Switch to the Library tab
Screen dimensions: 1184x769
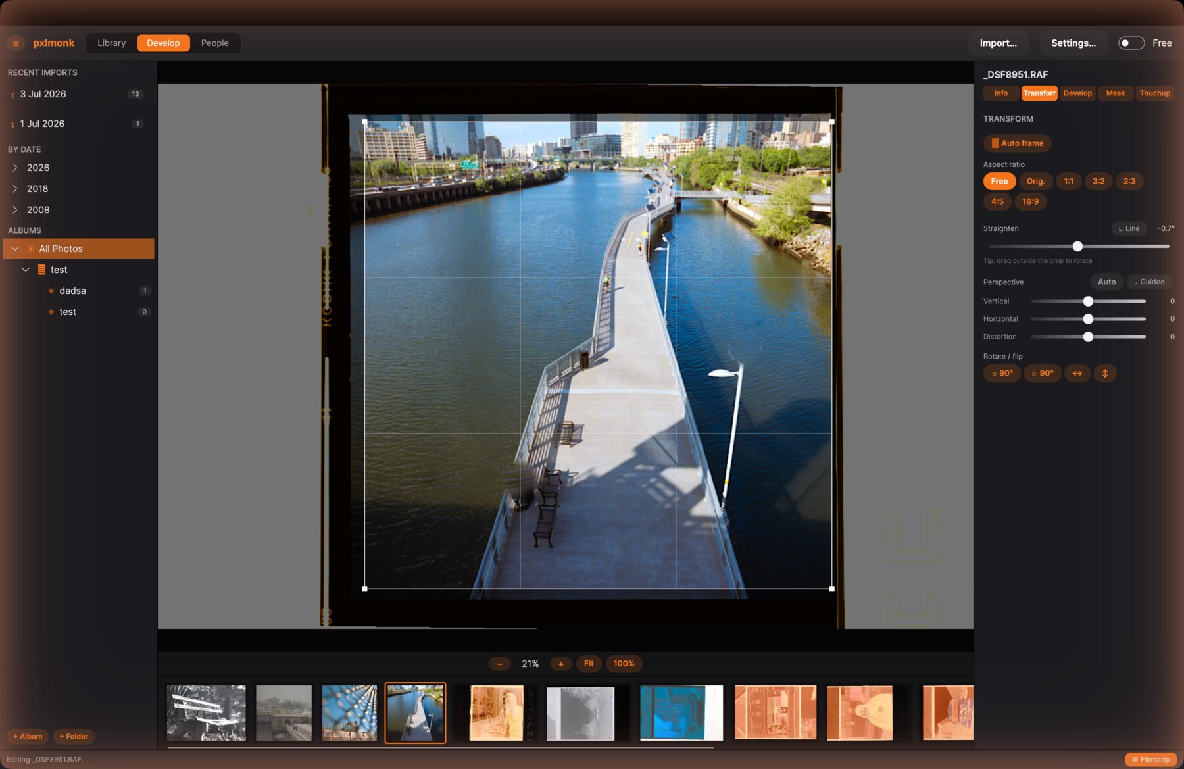click(111, 43)
